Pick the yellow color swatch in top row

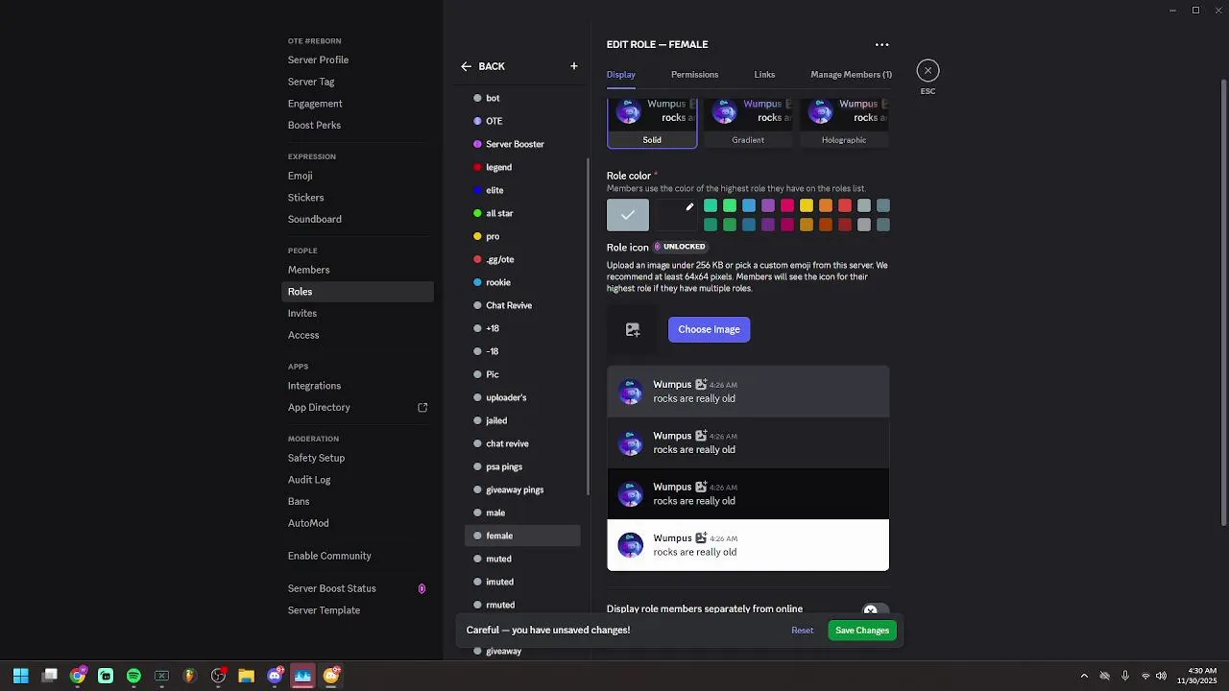[807, 205]
